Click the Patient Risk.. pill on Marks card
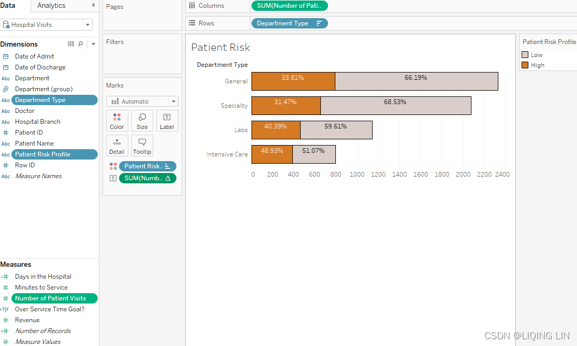Screen dimensions: 577x346 point(147,166)
